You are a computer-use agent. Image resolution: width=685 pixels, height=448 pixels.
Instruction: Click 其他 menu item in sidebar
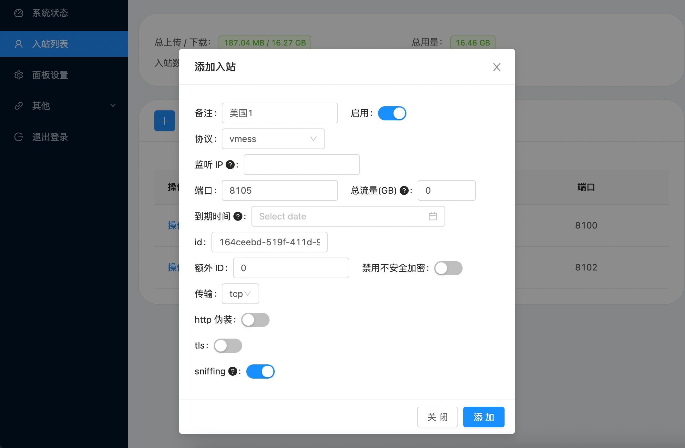pyautogui.click(x=64, y=106)
